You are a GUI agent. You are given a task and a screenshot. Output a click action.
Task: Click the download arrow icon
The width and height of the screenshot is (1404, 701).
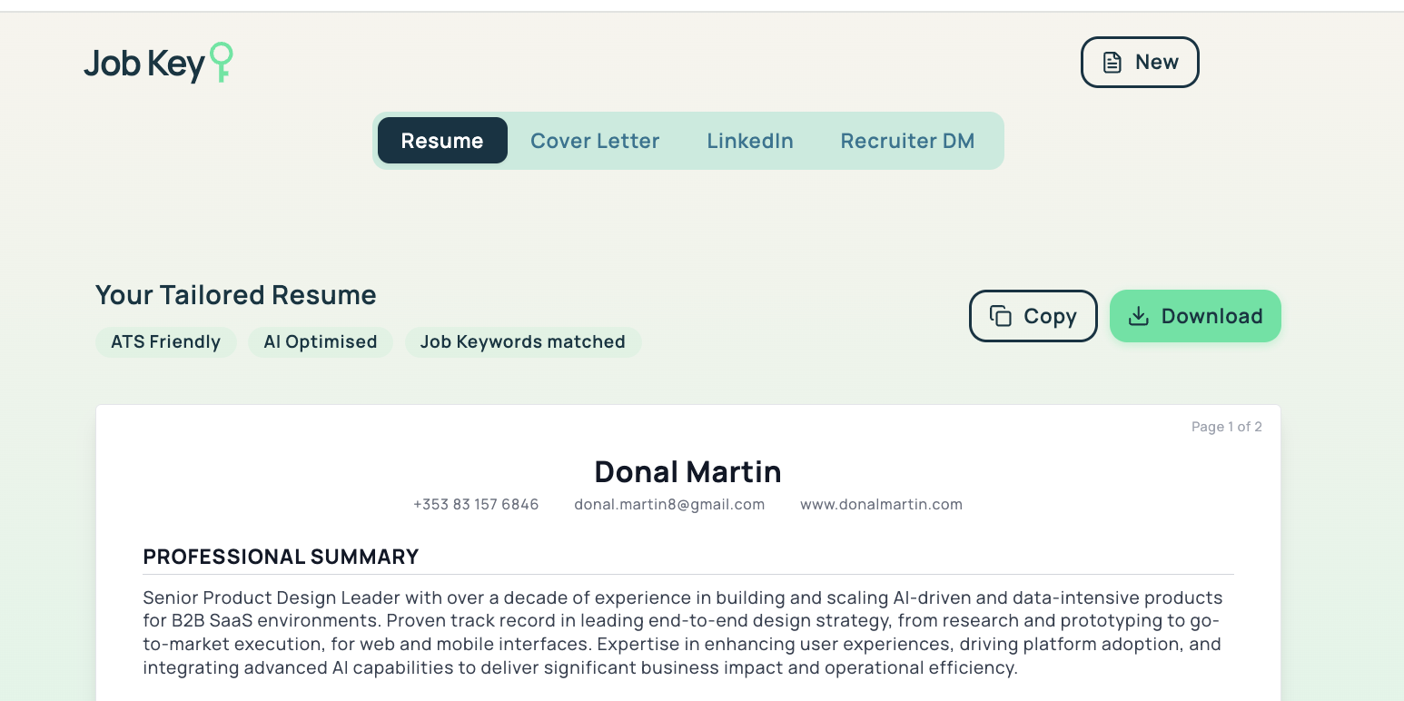(x=1138, y=316)
